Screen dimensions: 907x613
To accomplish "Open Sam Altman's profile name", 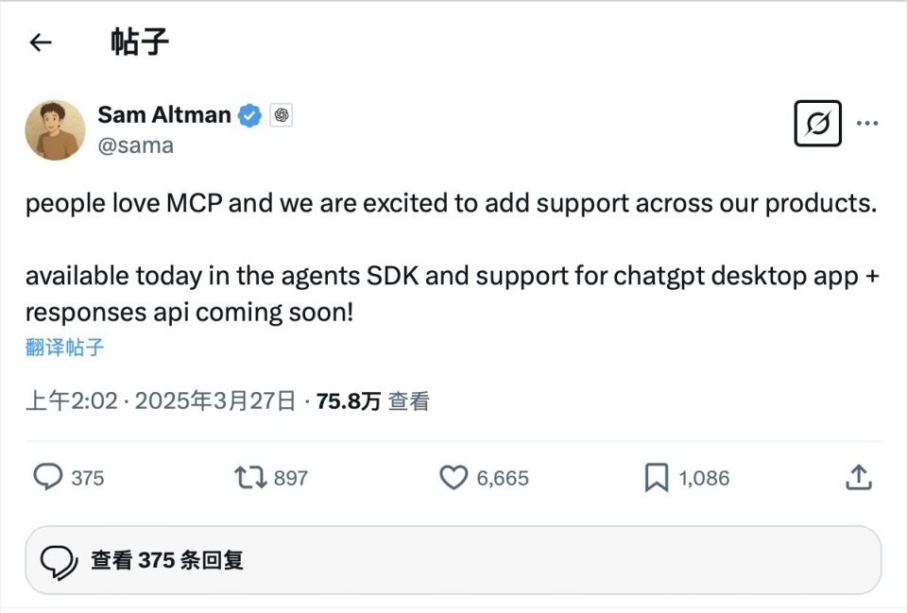I will (163, 114).
